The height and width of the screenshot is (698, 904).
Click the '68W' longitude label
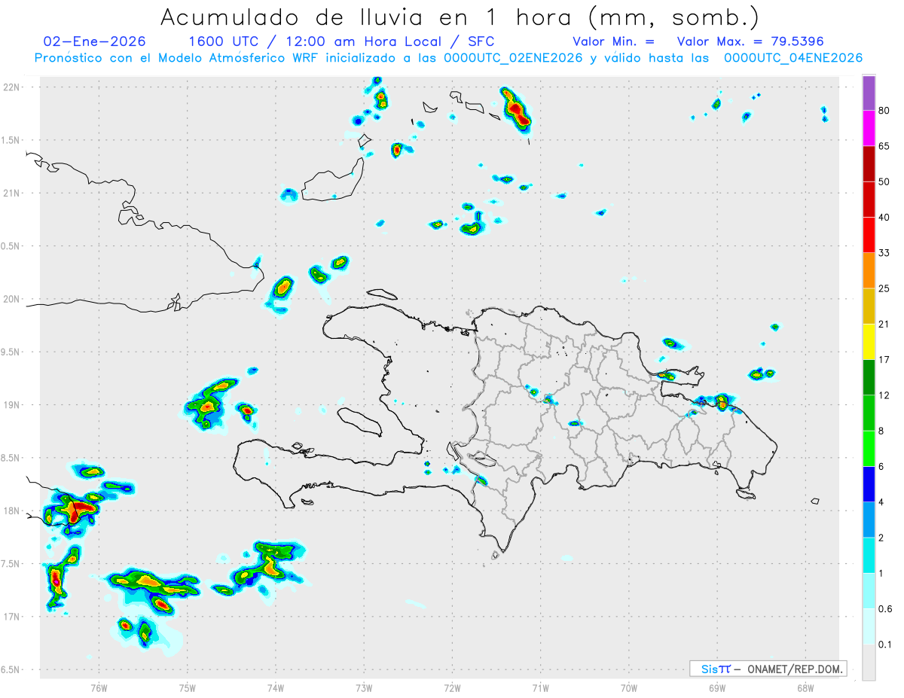click(805, 687)
